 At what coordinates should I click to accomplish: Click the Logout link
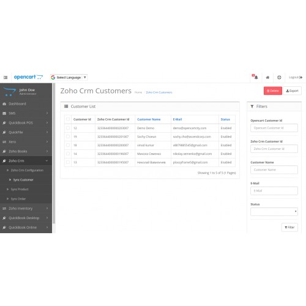(x=296, y=77)
